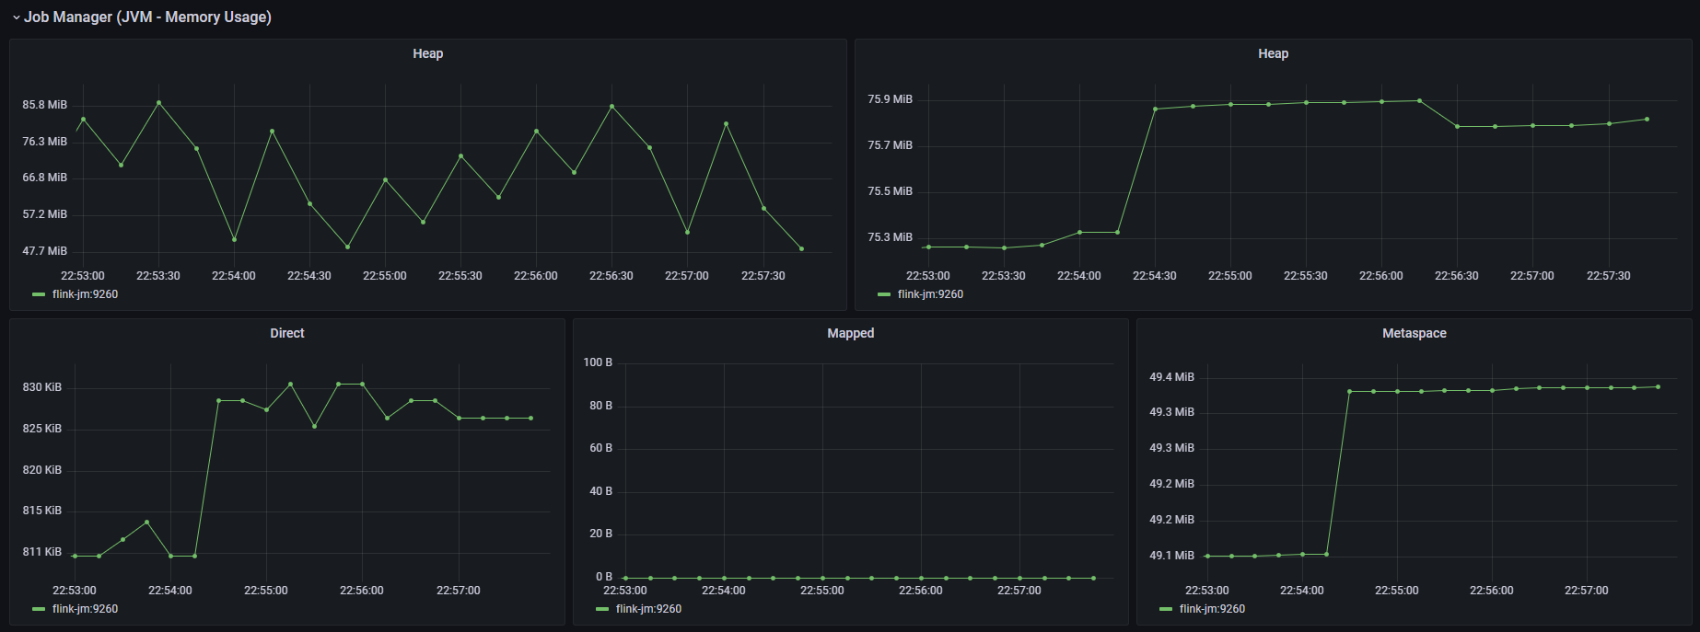
Task: Toggle flink-jm:9260 series in Mapped legend
Action: [x=648, y=609]
